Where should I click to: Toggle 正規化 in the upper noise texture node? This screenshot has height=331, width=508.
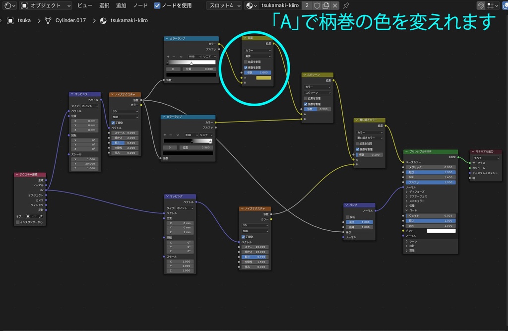coord(113,123)
